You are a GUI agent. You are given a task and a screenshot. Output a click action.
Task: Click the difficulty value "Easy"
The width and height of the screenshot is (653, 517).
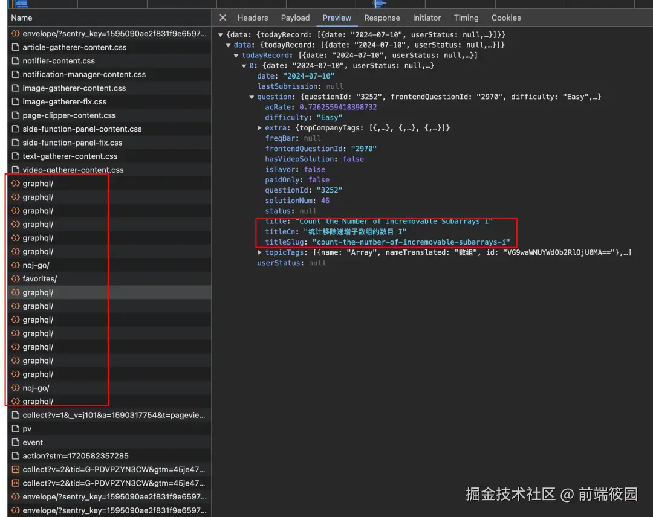click(330, 118)
